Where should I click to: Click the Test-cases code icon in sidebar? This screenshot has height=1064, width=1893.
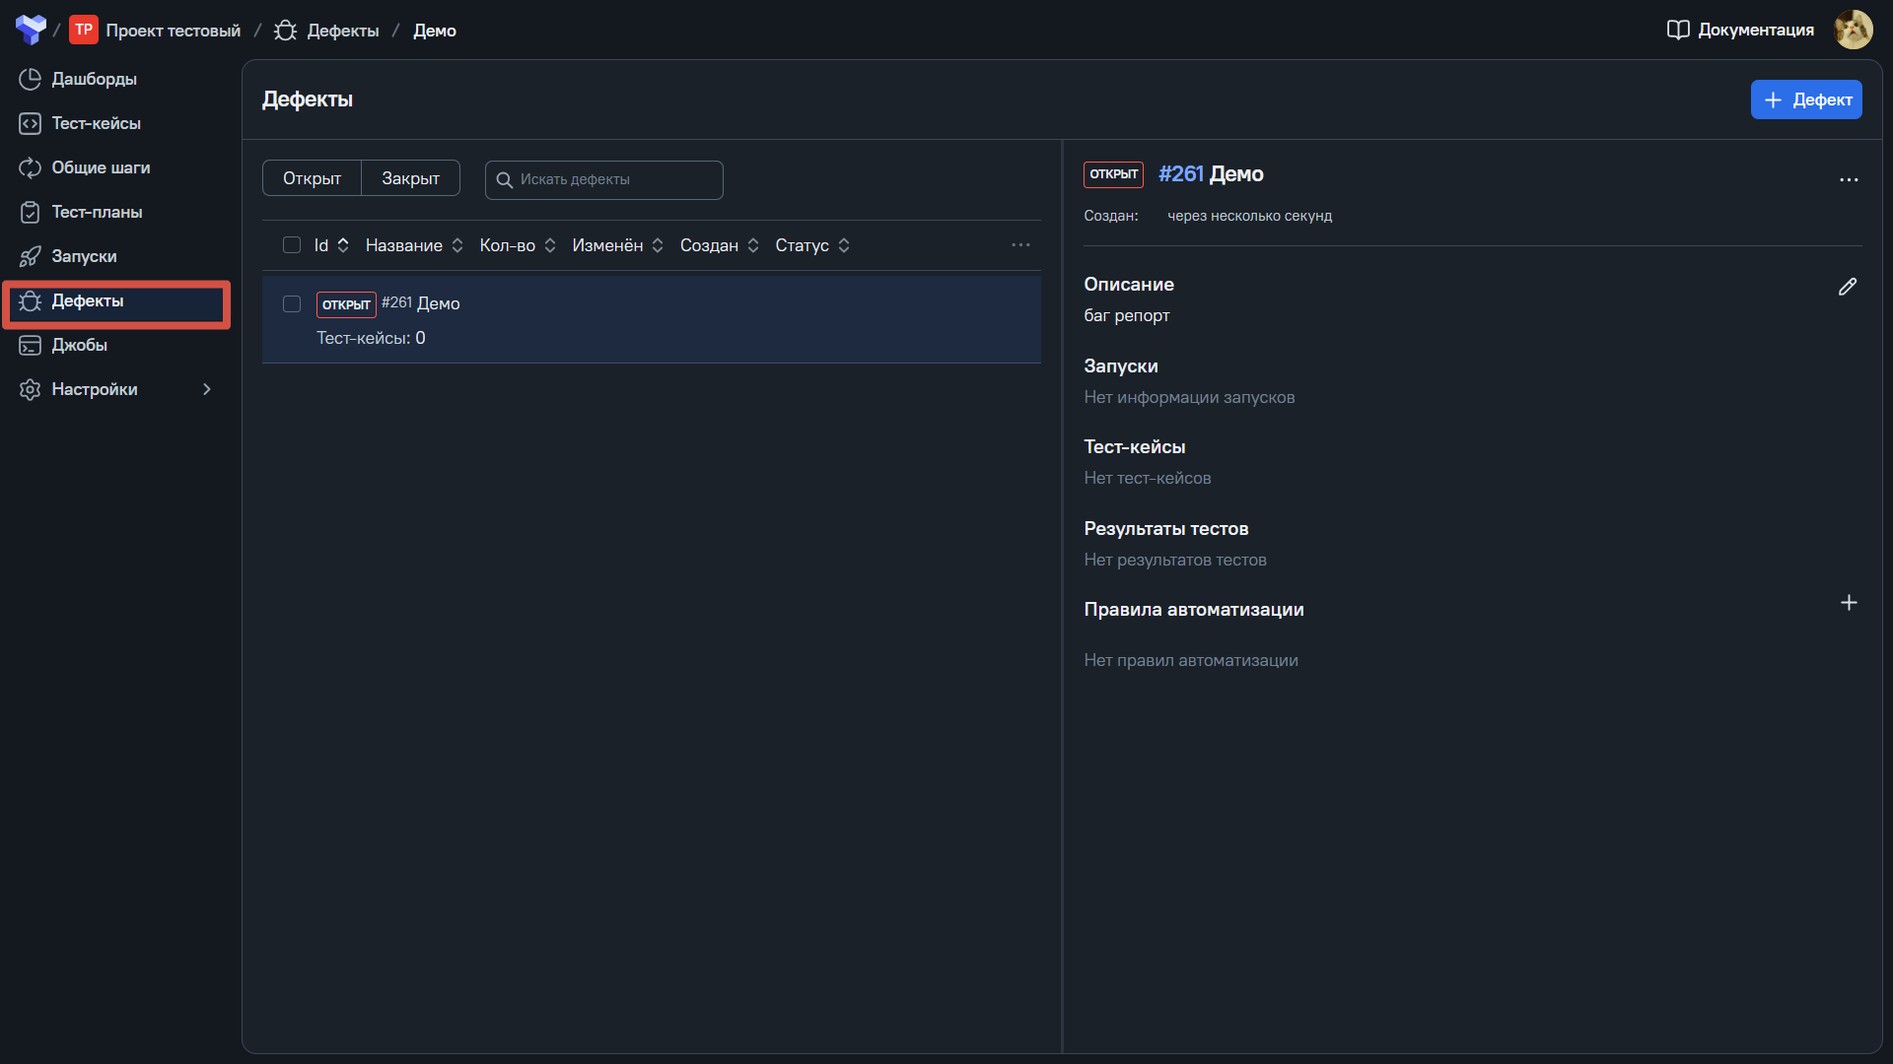(x=30, y=123)
